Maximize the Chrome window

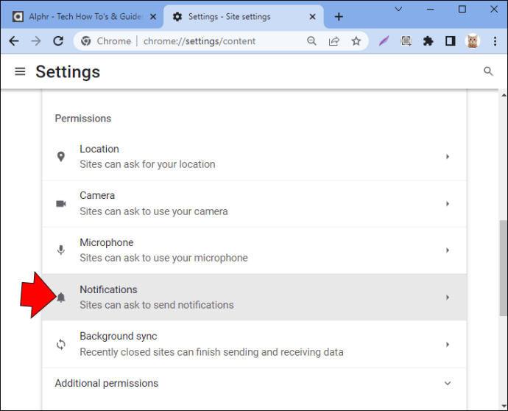click(x=462, y=9)
